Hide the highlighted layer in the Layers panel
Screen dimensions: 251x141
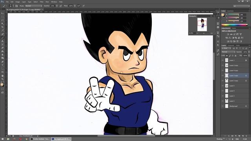(222, 76)
